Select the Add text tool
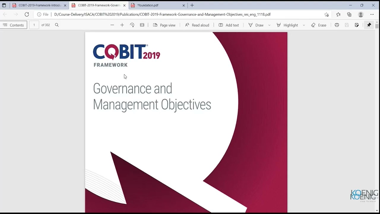Screen dimensions: 380x214 229,25
